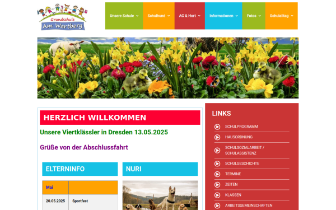Image resolution: width=336 pixels, height=210 pixels.
Task: Click the circle arrow icon beside Klassen
Action: point(217,195)
